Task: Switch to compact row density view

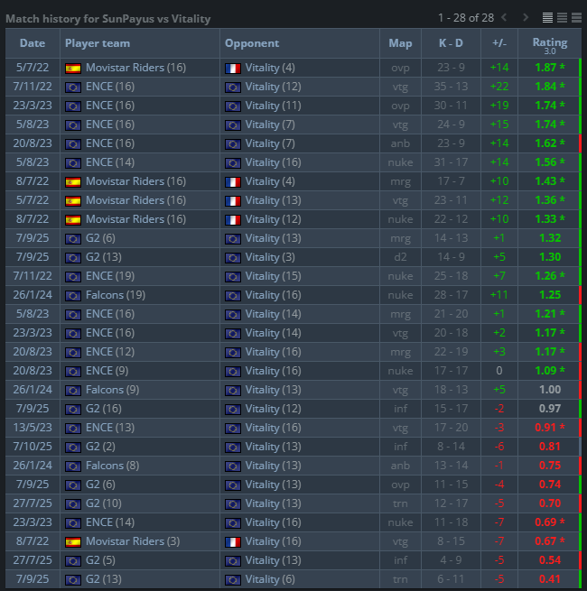Action: [x=547, y=17]
